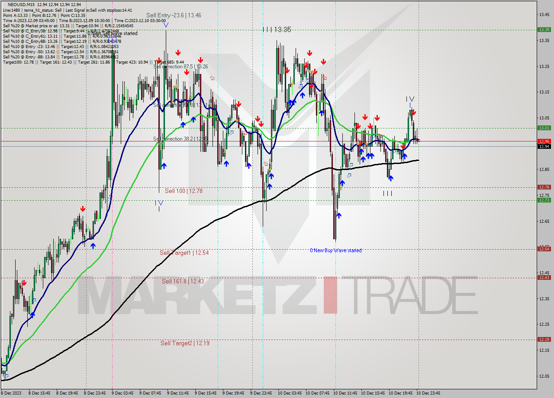Click the blue 'I V' wave label near 12.73
The height and width of the screenshot is (398, 554).
pyautogui.click(x=159, y=202)
